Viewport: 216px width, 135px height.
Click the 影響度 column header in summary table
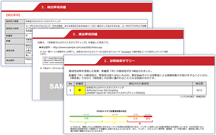(x=80, y=84)
